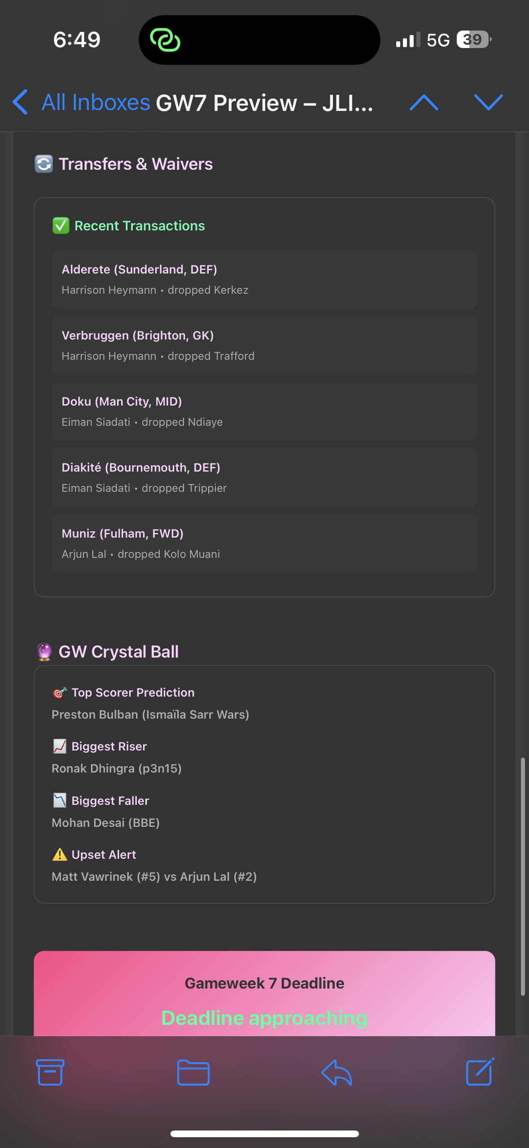Tap the Transfers & Waivers refresh icon

click(x=44, y=164)
